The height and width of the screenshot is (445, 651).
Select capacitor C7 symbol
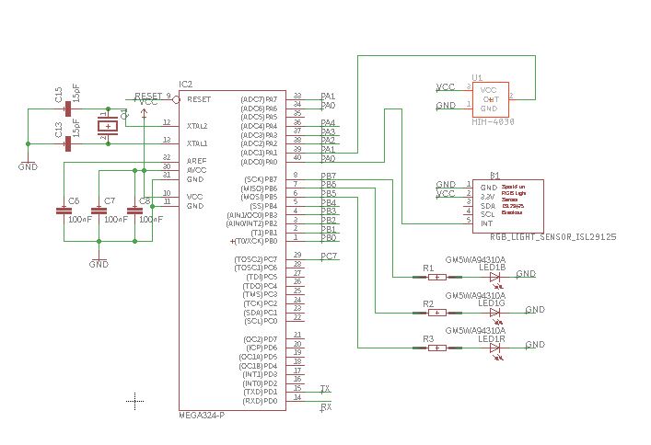pyautogui.click(x=99, y=211)
